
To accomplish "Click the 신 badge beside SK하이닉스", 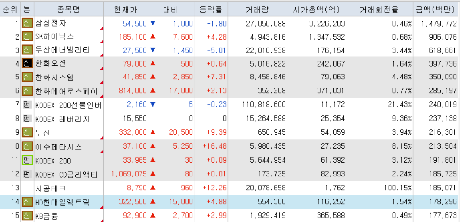I will (27, 36).
